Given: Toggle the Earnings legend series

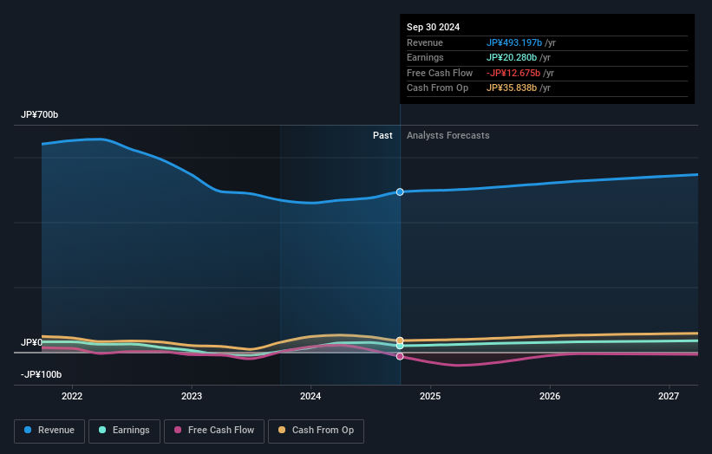Looking at the screenshot, I should click(124, 431).
